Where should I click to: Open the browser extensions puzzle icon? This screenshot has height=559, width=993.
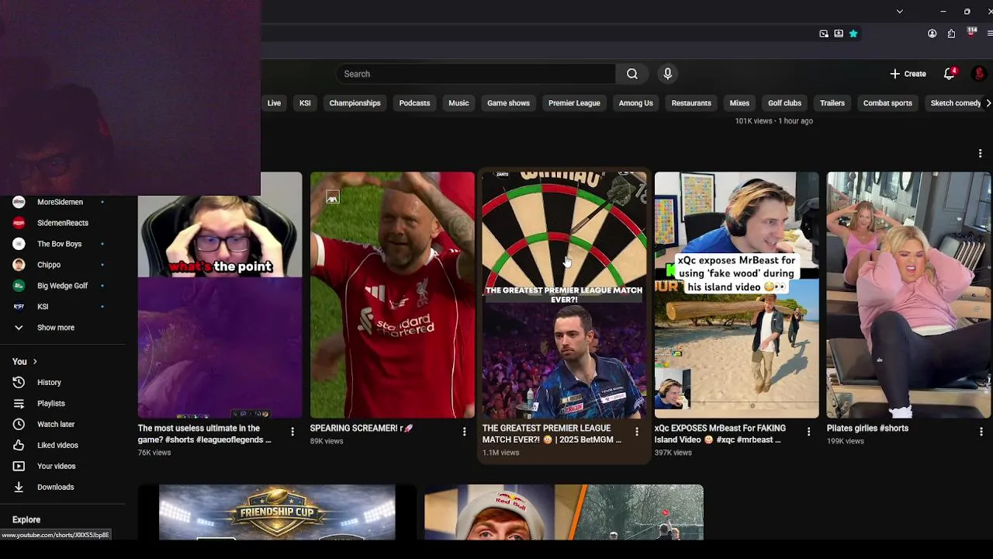coord(951,33)
